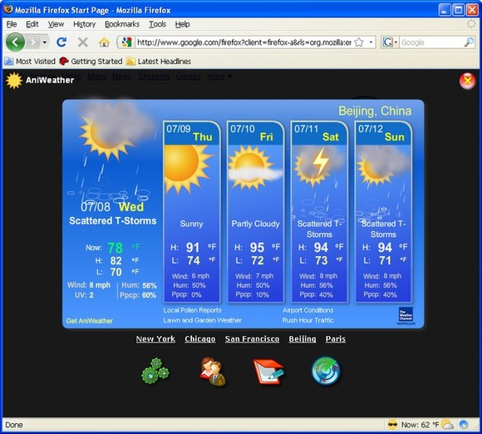This screenshot has height=434, width=482.
Task: Reload the page with the Refresh icon
Action: tap(61, 42)
